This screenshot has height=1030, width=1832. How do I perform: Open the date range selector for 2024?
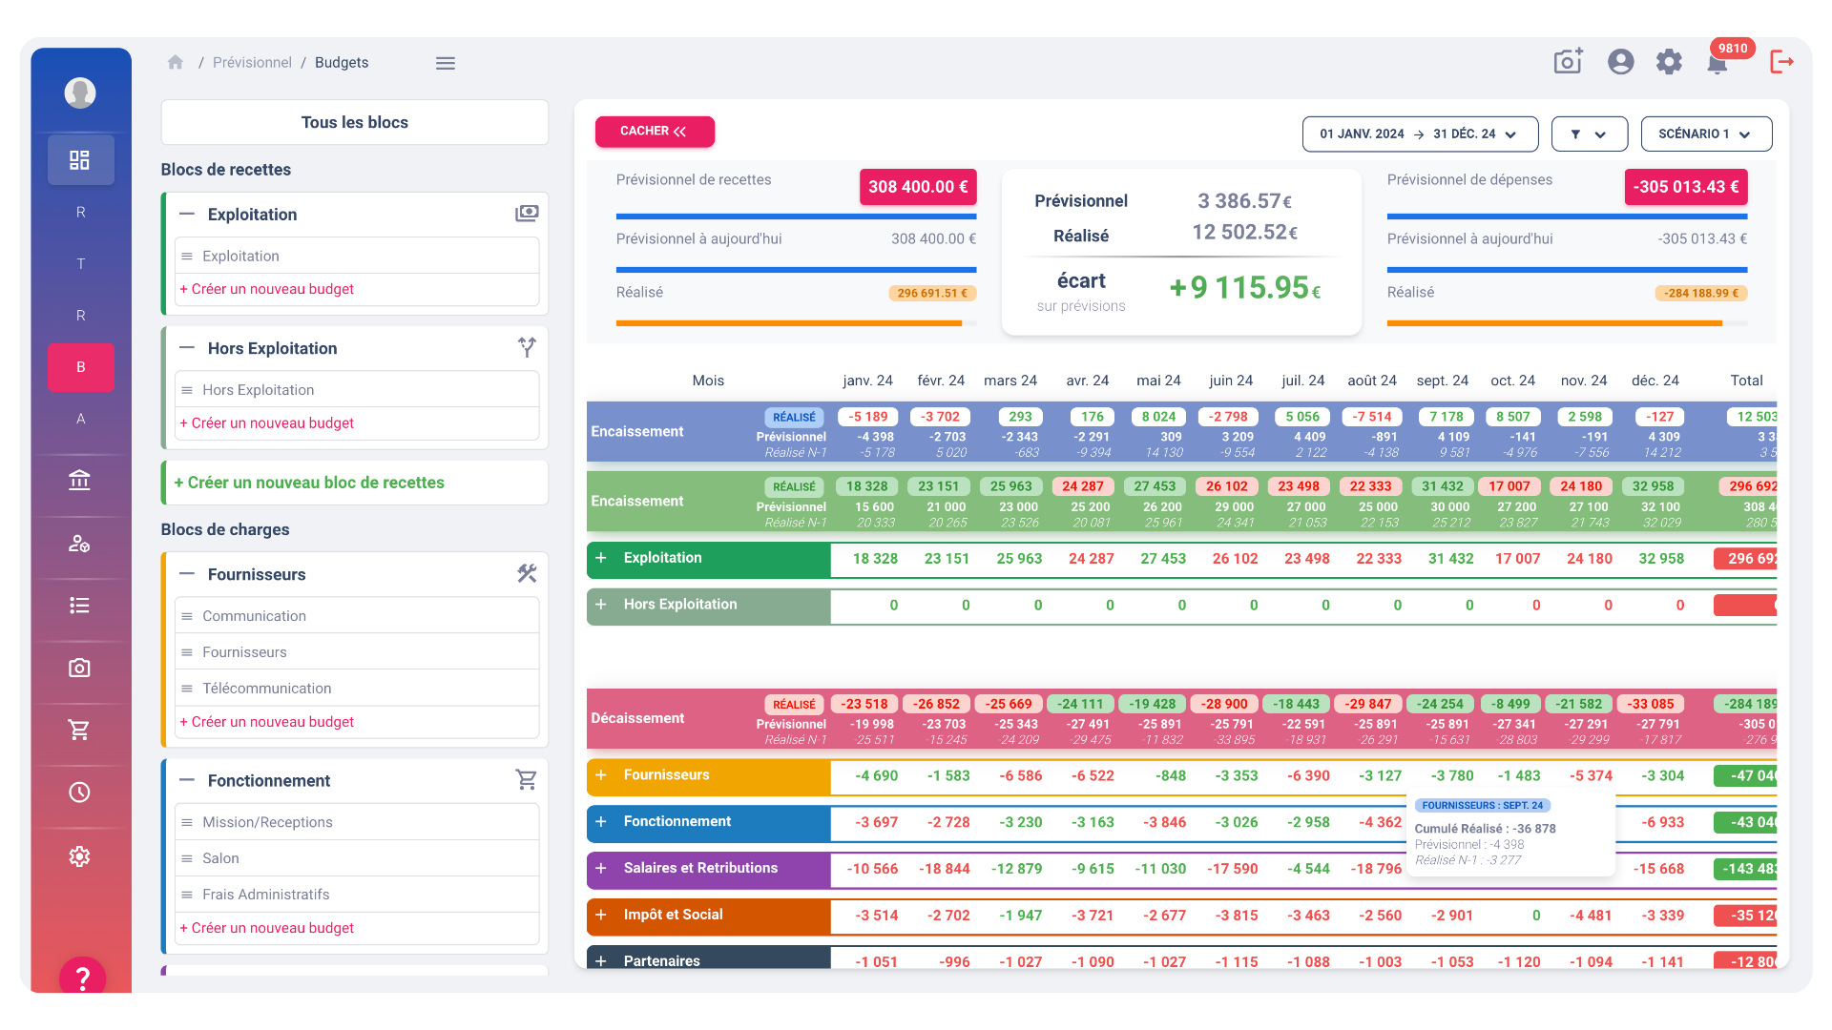[x=1420, y=134]
